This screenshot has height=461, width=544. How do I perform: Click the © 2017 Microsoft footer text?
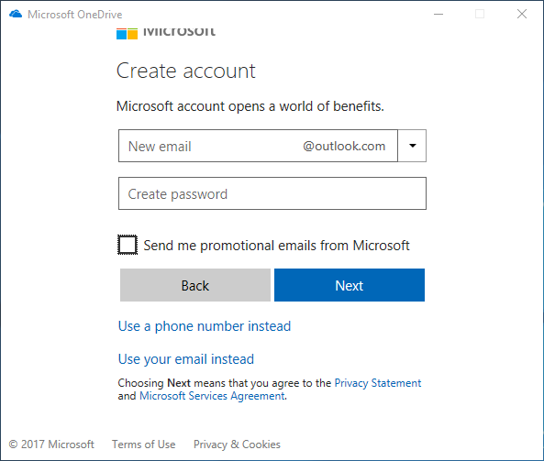(x=51, y=445)
